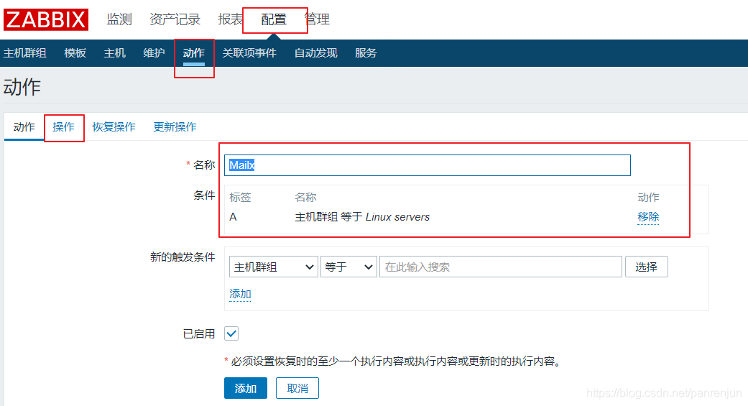Go to 服务 submenu
Image resolution: width=748 pixels, height=406 pixels.
(x=366, y=53)
